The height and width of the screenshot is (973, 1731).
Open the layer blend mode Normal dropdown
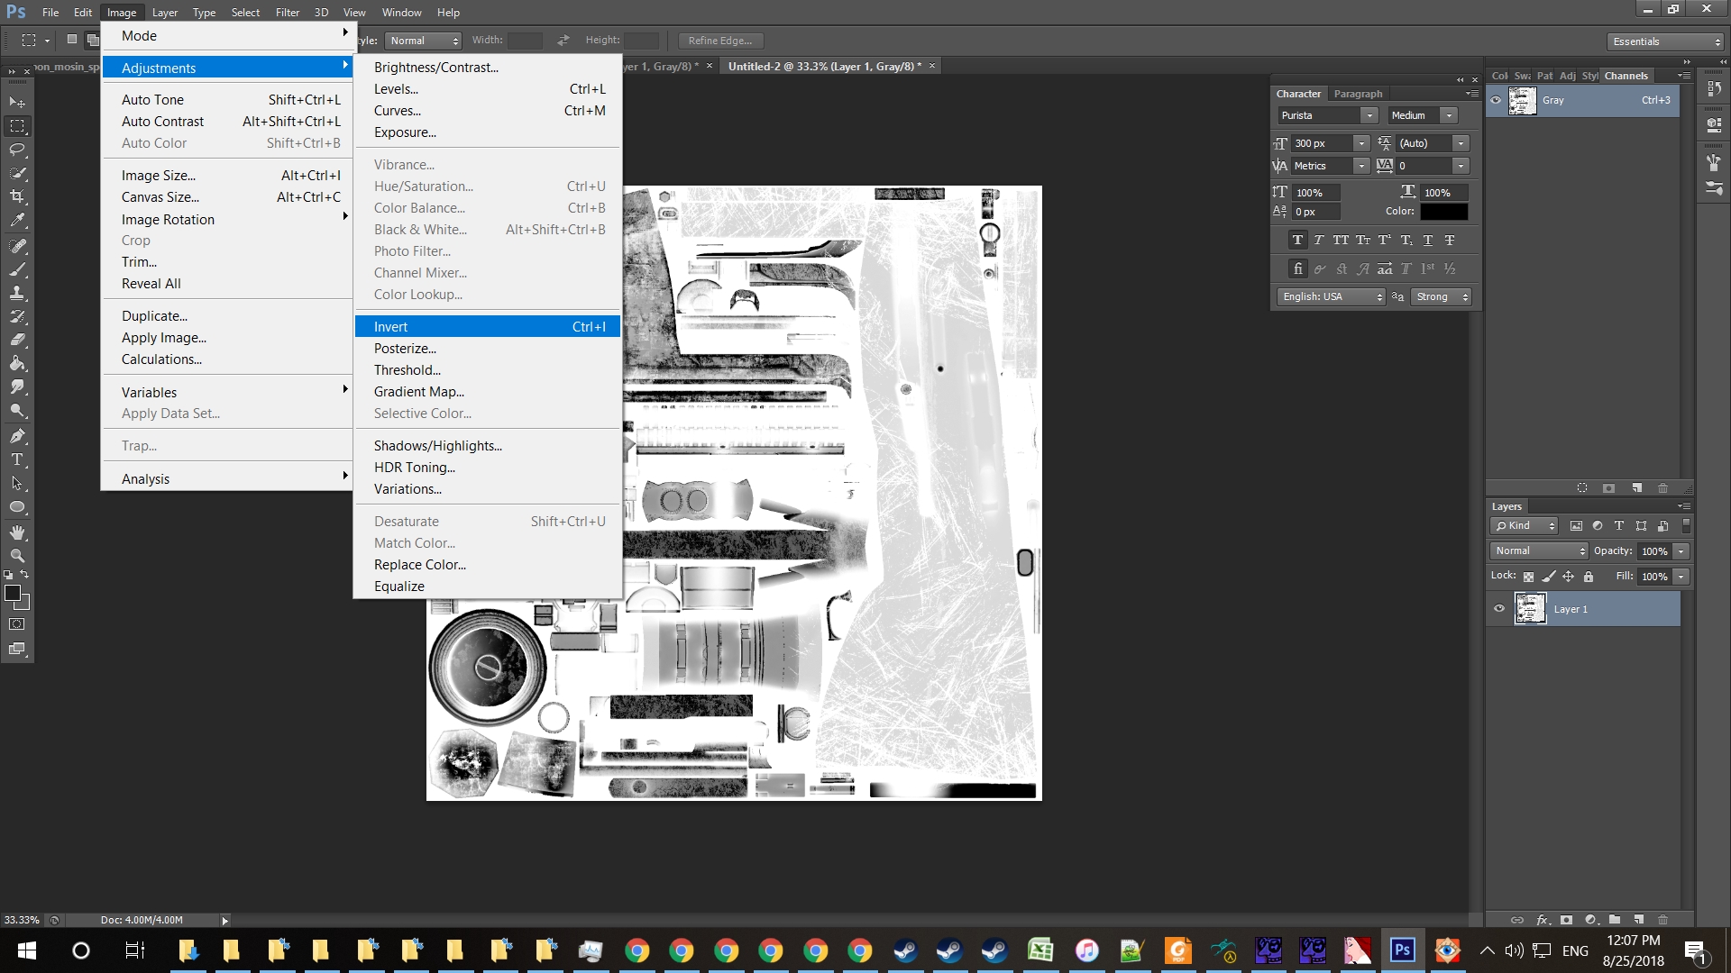1539,550
